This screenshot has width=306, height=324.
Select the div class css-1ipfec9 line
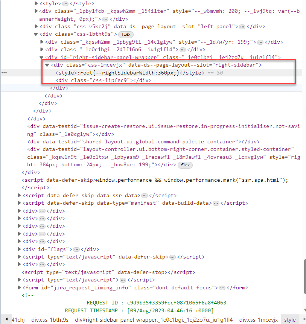[x=103, y=80]
